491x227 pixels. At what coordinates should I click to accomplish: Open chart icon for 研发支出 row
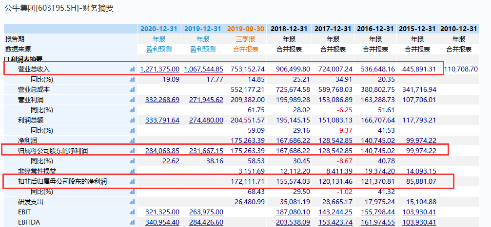(132, 202)
